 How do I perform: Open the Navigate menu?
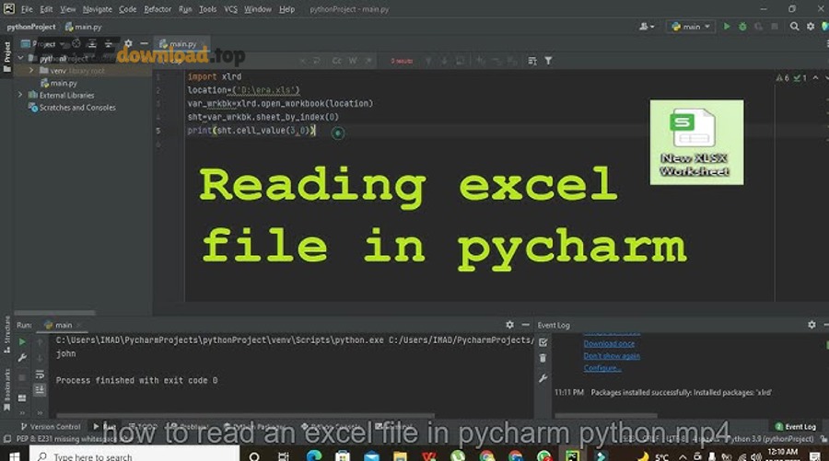[x=98, y=9]
